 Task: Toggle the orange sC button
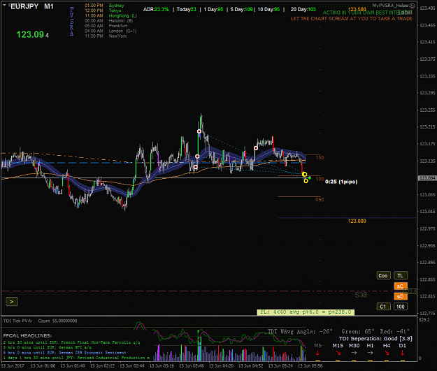point(401,286)
